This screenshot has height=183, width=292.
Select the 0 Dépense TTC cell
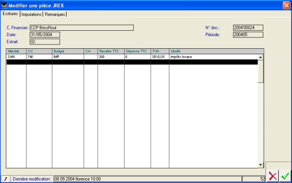137,57
